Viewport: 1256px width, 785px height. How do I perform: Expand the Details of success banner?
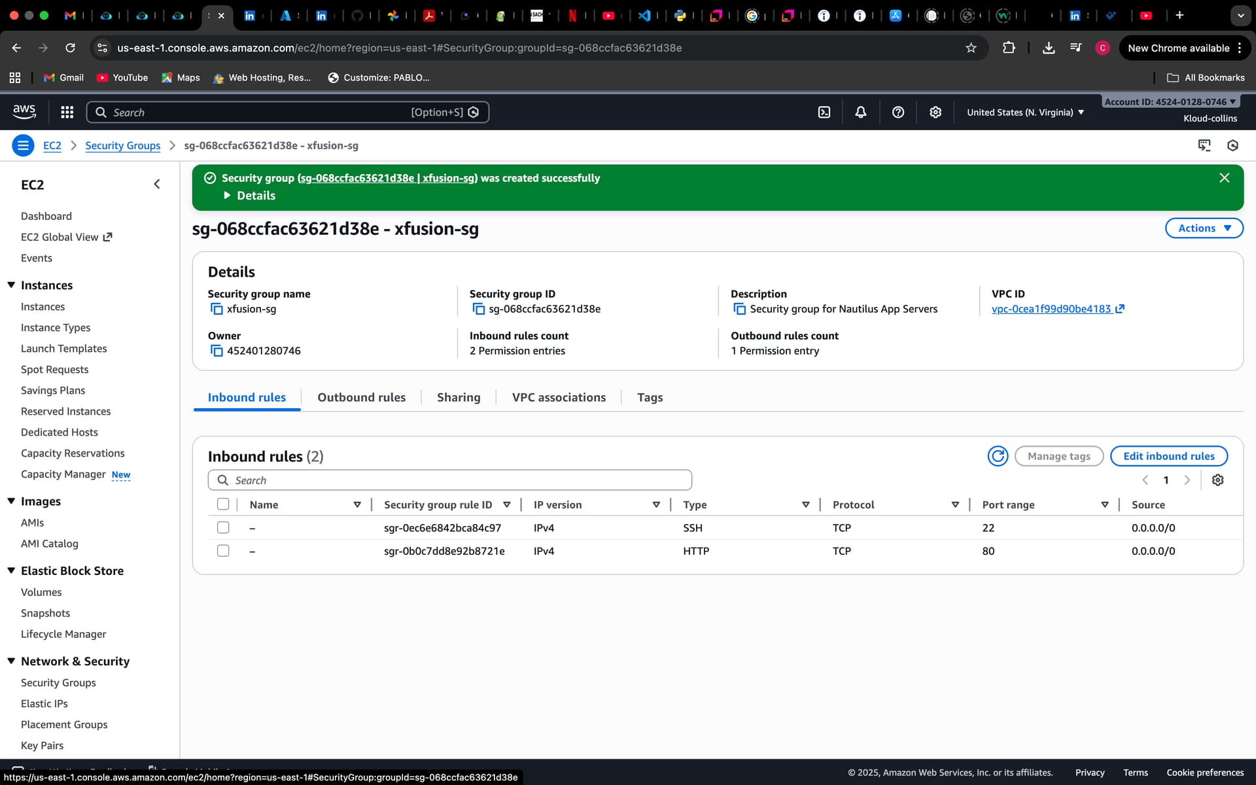[x=249, y=196]
